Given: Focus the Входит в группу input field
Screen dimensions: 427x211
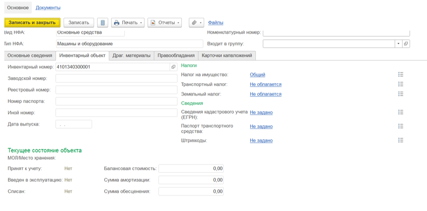Looking at the screenshot, I should 329,43.
